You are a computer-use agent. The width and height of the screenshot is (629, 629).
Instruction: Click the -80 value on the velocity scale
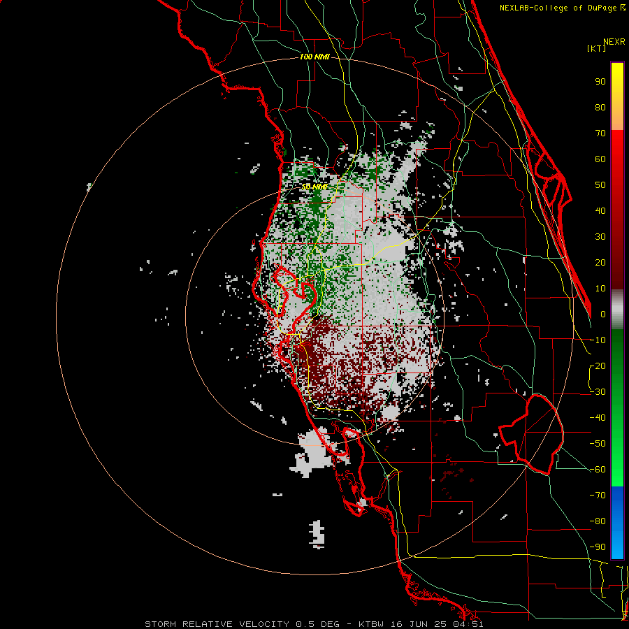pyautogui.click(x=598, y=521)
